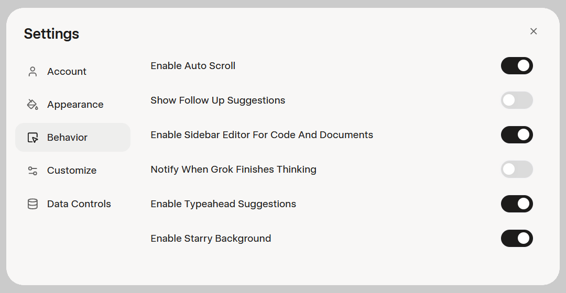Close the Settings dialog with the X
Screen dimensions: 566x293
(x=534, y=31)
